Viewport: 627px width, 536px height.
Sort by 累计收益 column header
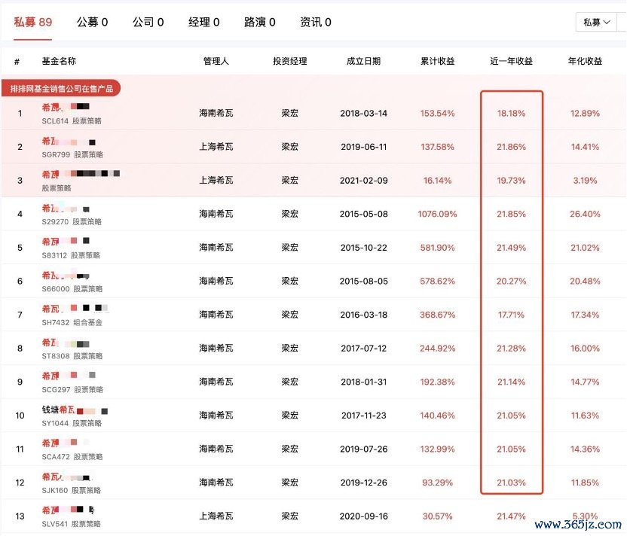(x=437, y=61)
